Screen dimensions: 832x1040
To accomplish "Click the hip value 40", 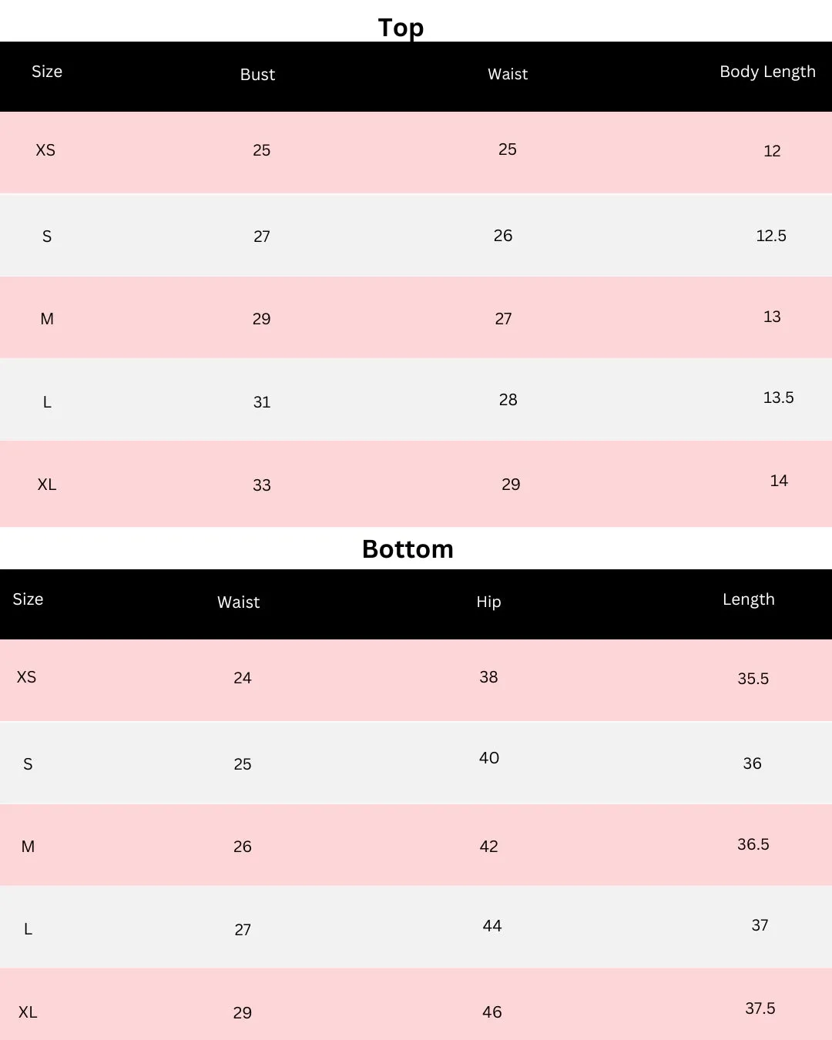I will click(489, 758).
